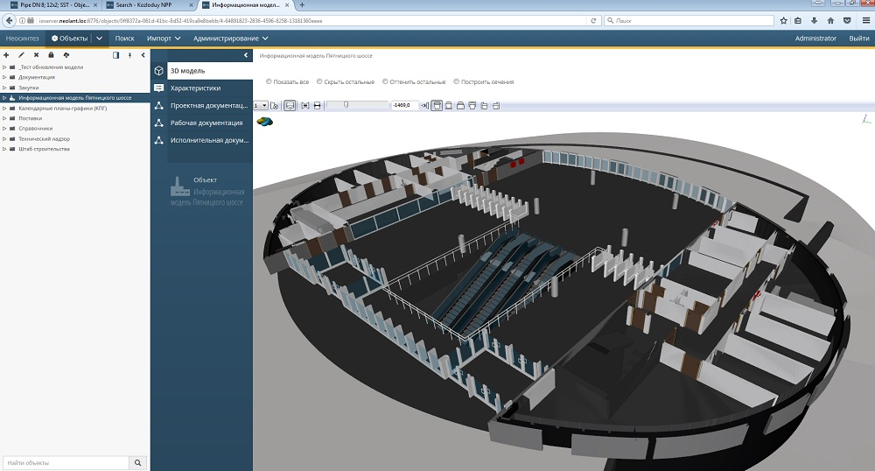Click the Administrator user link
This screenshot has height=471, width=875.
tap(815, 39)
